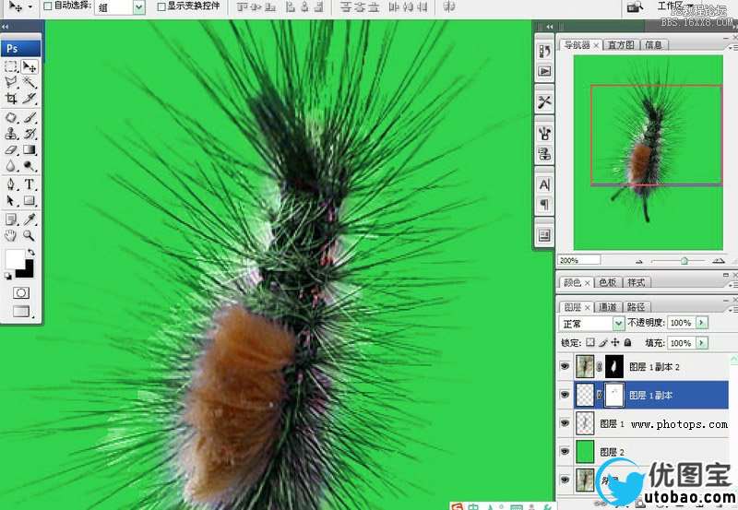The image size is (738, 510).
Task: Open the auto-select 组 dropdown
Action: (139, 6)
